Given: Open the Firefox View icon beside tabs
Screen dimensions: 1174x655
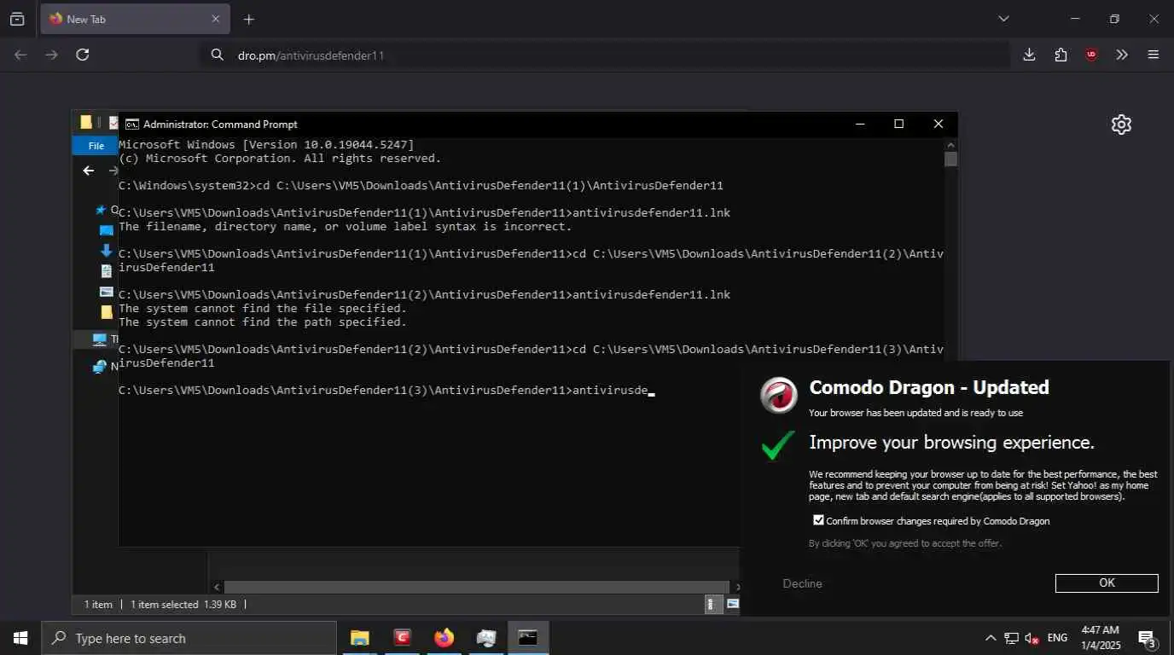Looking at the screenshot, I should (x=17, y=19).
